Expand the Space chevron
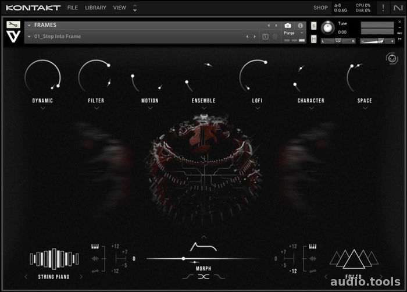Screen dimensions: 407x292 point(365,108)
